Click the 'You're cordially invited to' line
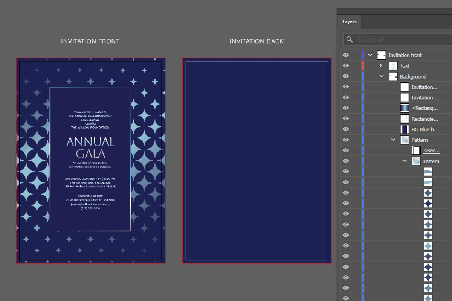This screenshot has height=301, width=452. [x=90, y=112]
